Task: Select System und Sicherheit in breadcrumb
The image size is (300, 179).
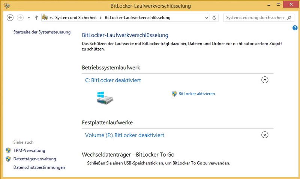Action: pos(76,18)
